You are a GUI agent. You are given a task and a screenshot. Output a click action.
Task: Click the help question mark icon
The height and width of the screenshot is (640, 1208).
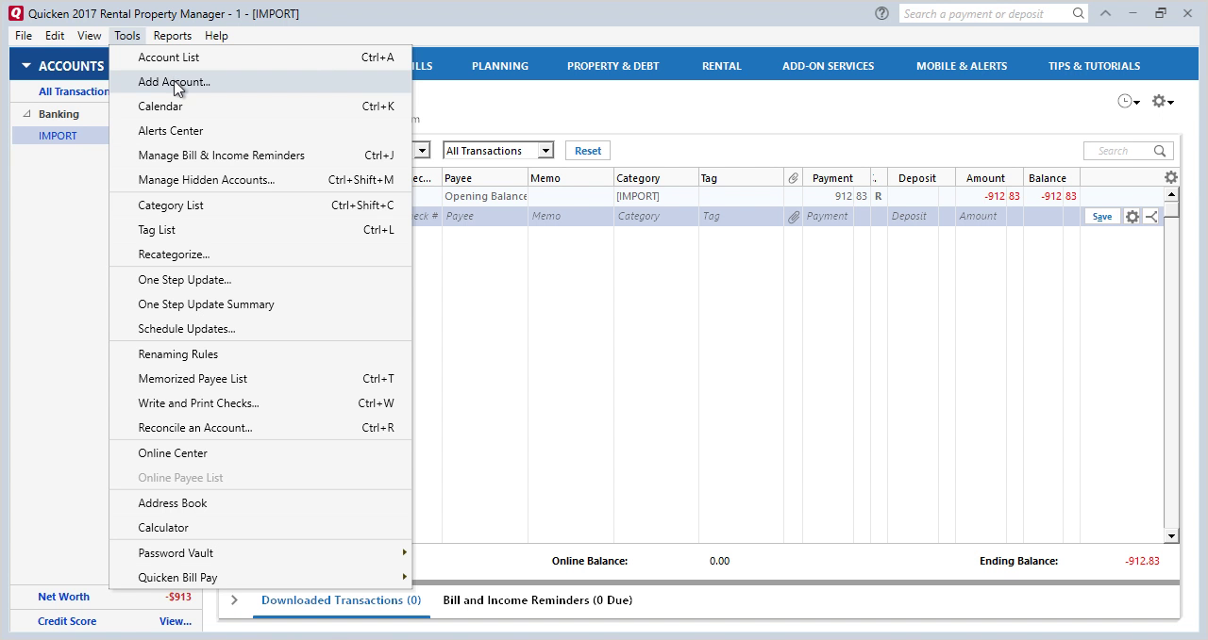pos(881,13)
